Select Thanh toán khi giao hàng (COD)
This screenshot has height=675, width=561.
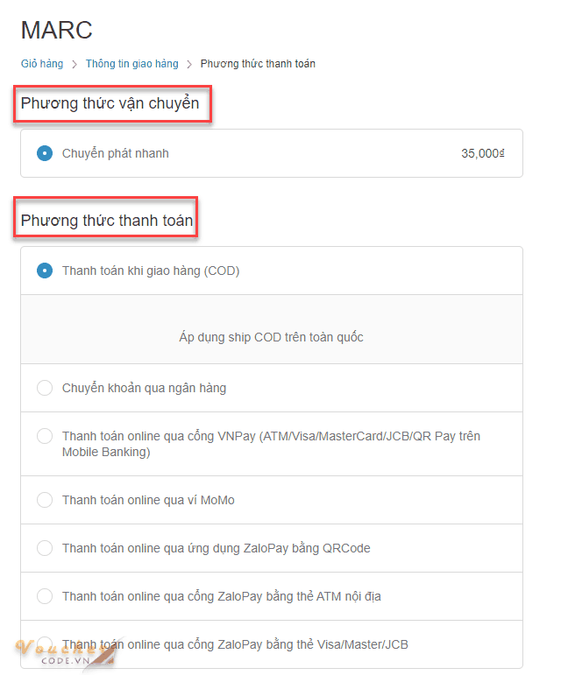pyautogui.click(x=45, y=271)
